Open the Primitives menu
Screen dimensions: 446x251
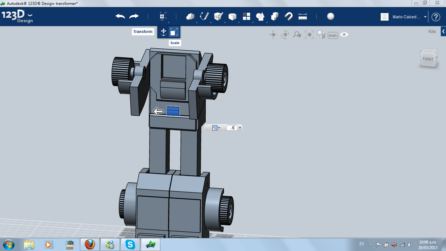190,16
